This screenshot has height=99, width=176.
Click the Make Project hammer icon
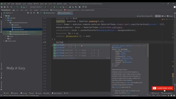point(17,7)
